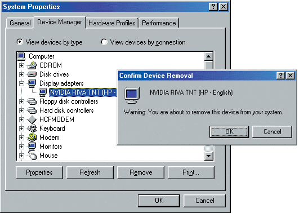
Task: Click the Monitors device icon
Action: (32, 147)
